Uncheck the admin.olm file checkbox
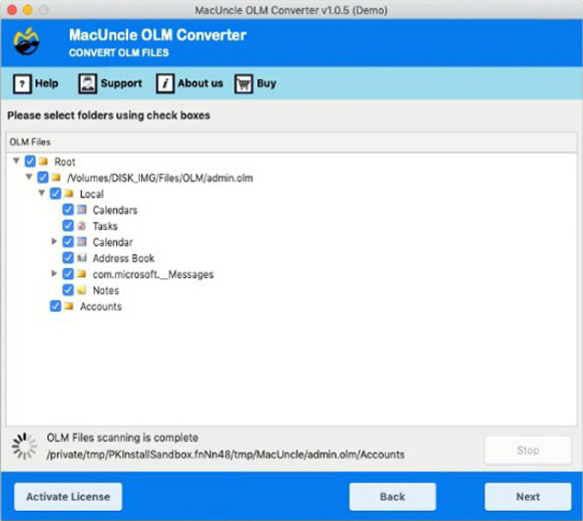 (42, 178)
